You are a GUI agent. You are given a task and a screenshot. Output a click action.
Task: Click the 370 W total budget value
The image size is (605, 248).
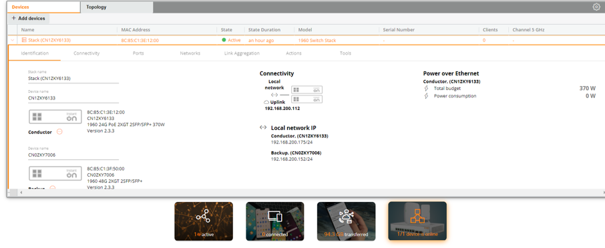(587, 88)
